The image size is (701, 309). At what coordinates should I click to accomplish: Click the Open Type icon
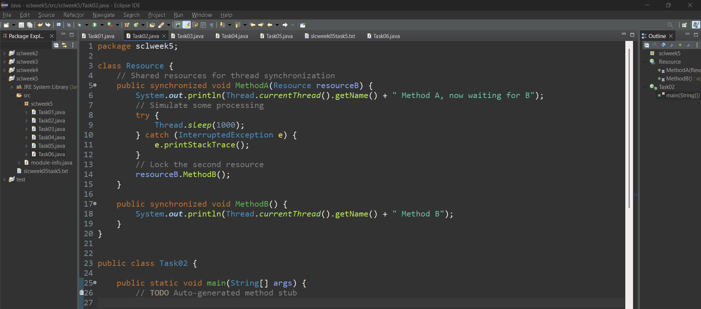pyautogui.click(x=152, y=25)
